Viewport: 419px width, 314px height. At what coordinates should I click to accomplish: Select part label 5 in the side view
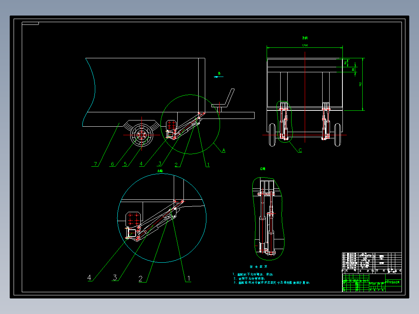[125, 164]
